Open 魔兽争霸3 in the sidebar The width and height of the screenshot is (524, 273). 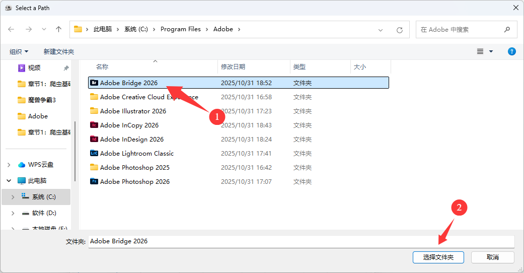37,100
